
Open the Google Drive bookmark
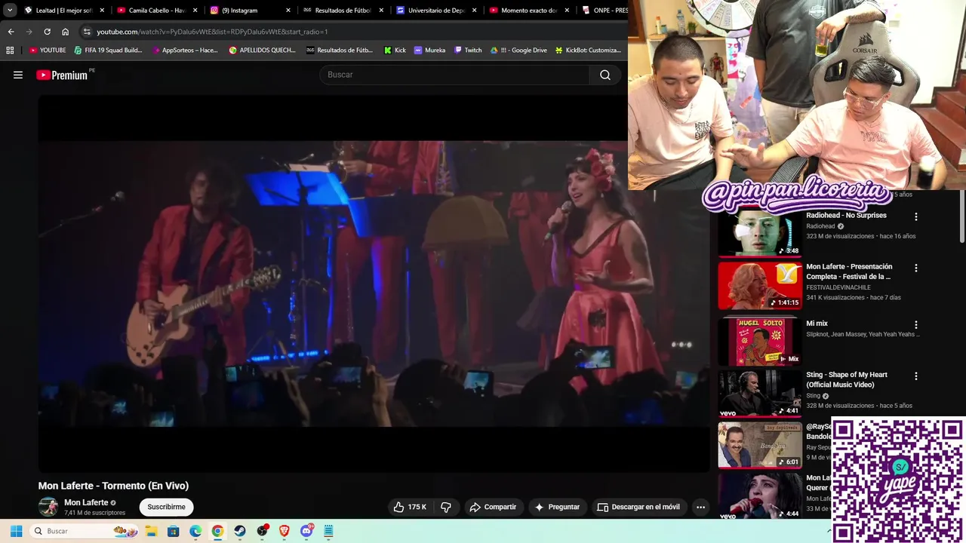pos(518,51)
